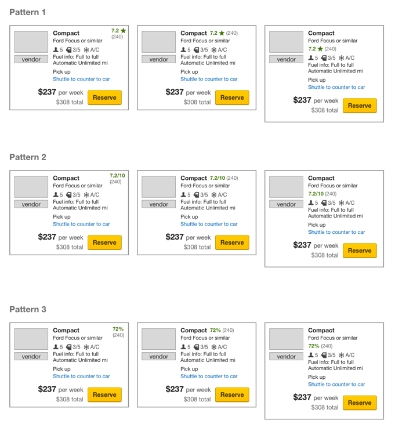Viewport: 395px width, 431px height.
Task: Click the passenger icon in Pattern 3's middle card
Action: [x=183, y=347]
